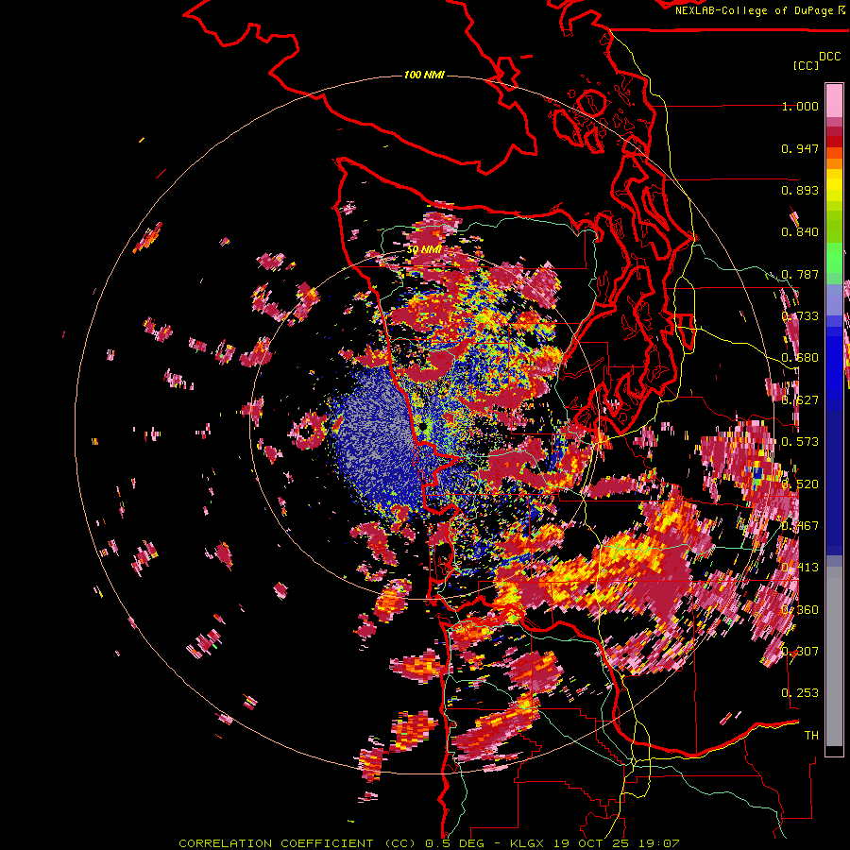
Task: Click the NEXLAB-College of DuPage header text
Action: pos(759,10)
